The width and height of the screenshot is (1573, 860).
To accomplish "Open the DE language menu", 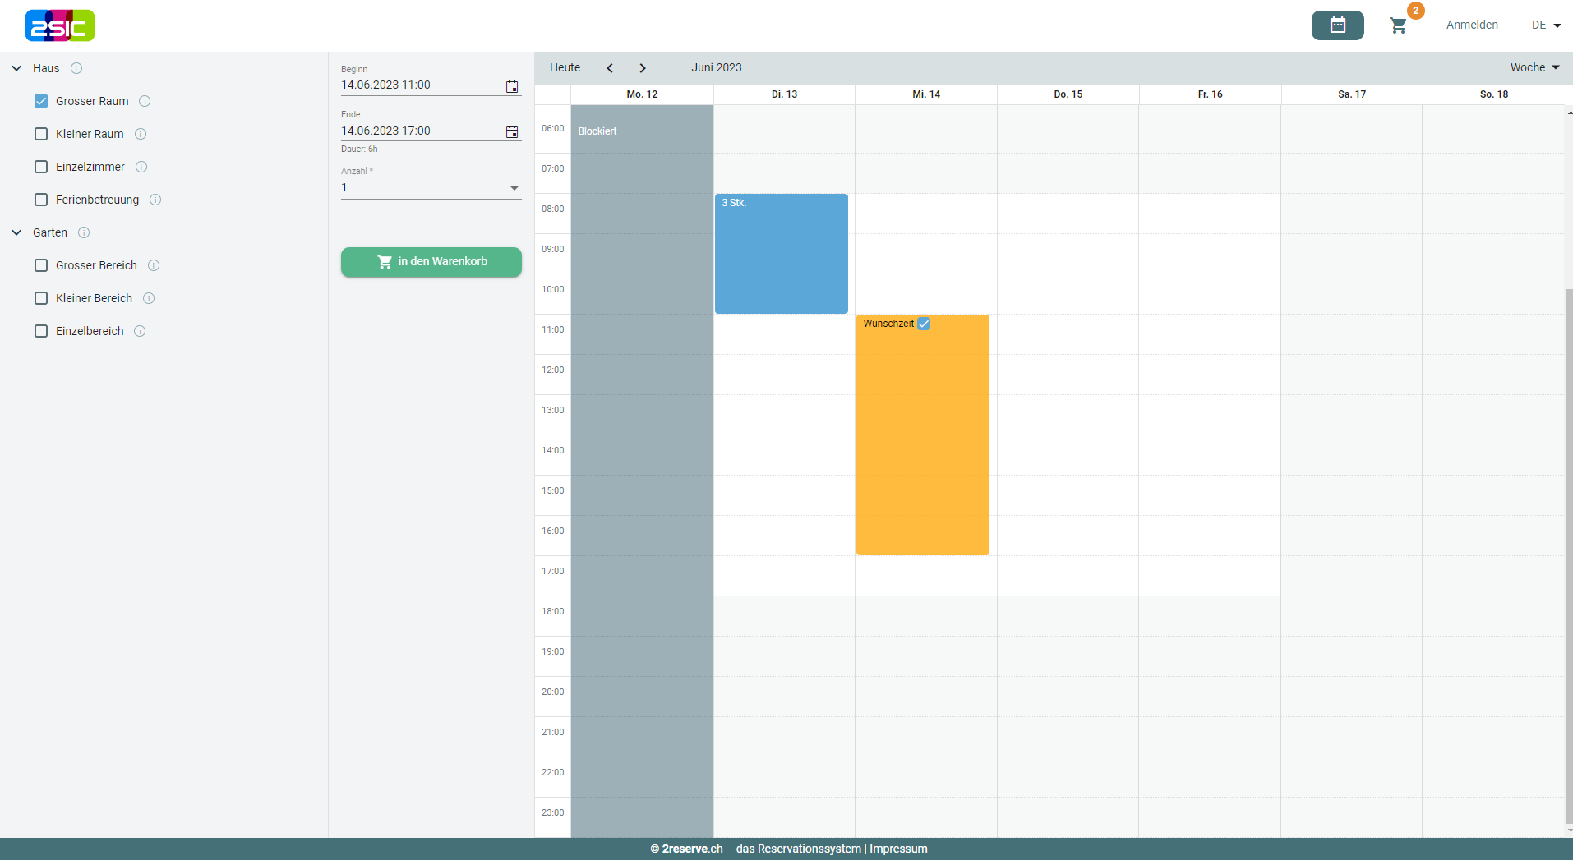I will (1545, 25).
